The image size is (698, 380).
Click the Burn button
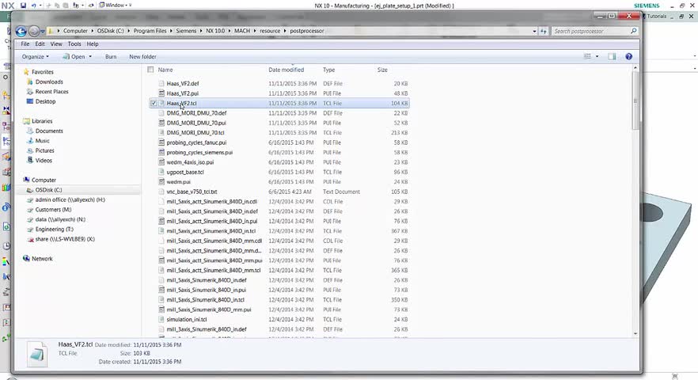tap(111, 56)
